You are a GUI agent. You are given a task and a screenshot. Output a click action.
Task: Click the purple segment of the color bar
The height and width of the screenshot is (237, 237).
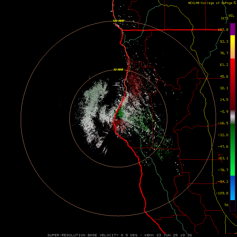click(233, 29)
